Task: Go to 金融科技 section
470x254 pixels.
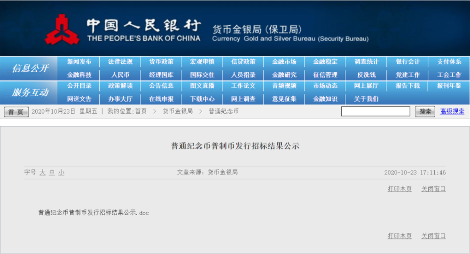Action: [x=79, y=75]
